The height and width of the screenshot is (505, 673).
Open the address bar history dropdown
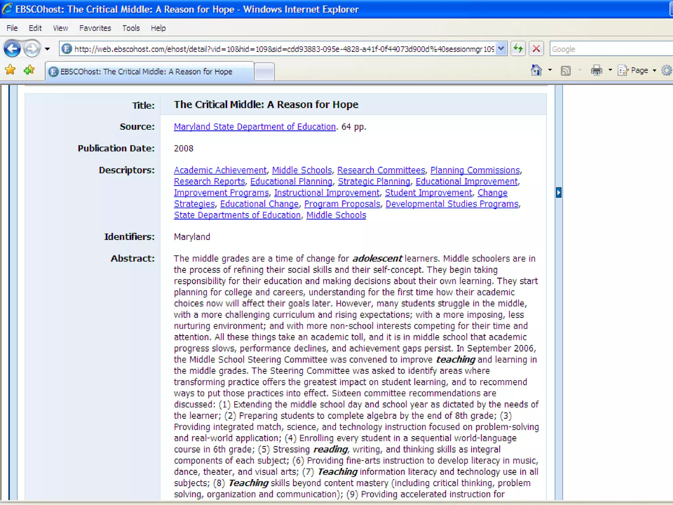pos(501,49)
